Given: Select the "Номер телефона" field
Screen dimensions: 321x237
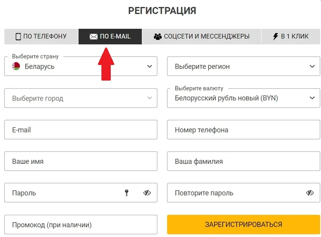Looking at the screenshot, I should [242, 129].
